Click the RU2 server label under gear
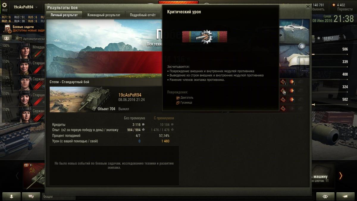 [x=4, y=10]
